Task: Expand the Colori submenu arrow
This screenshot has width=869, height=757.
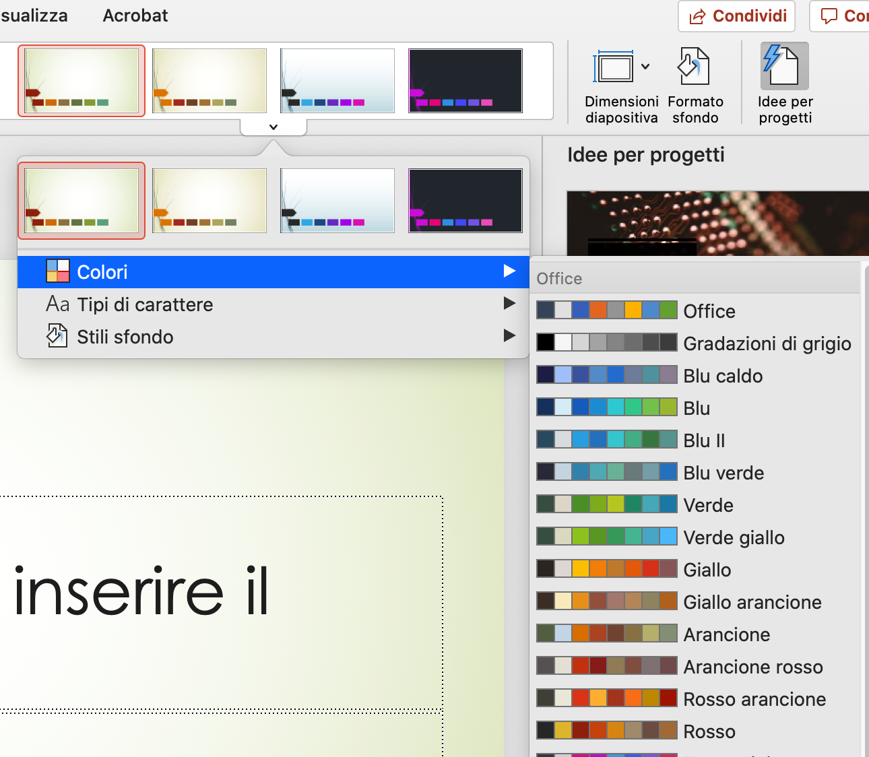Action: 510,271
